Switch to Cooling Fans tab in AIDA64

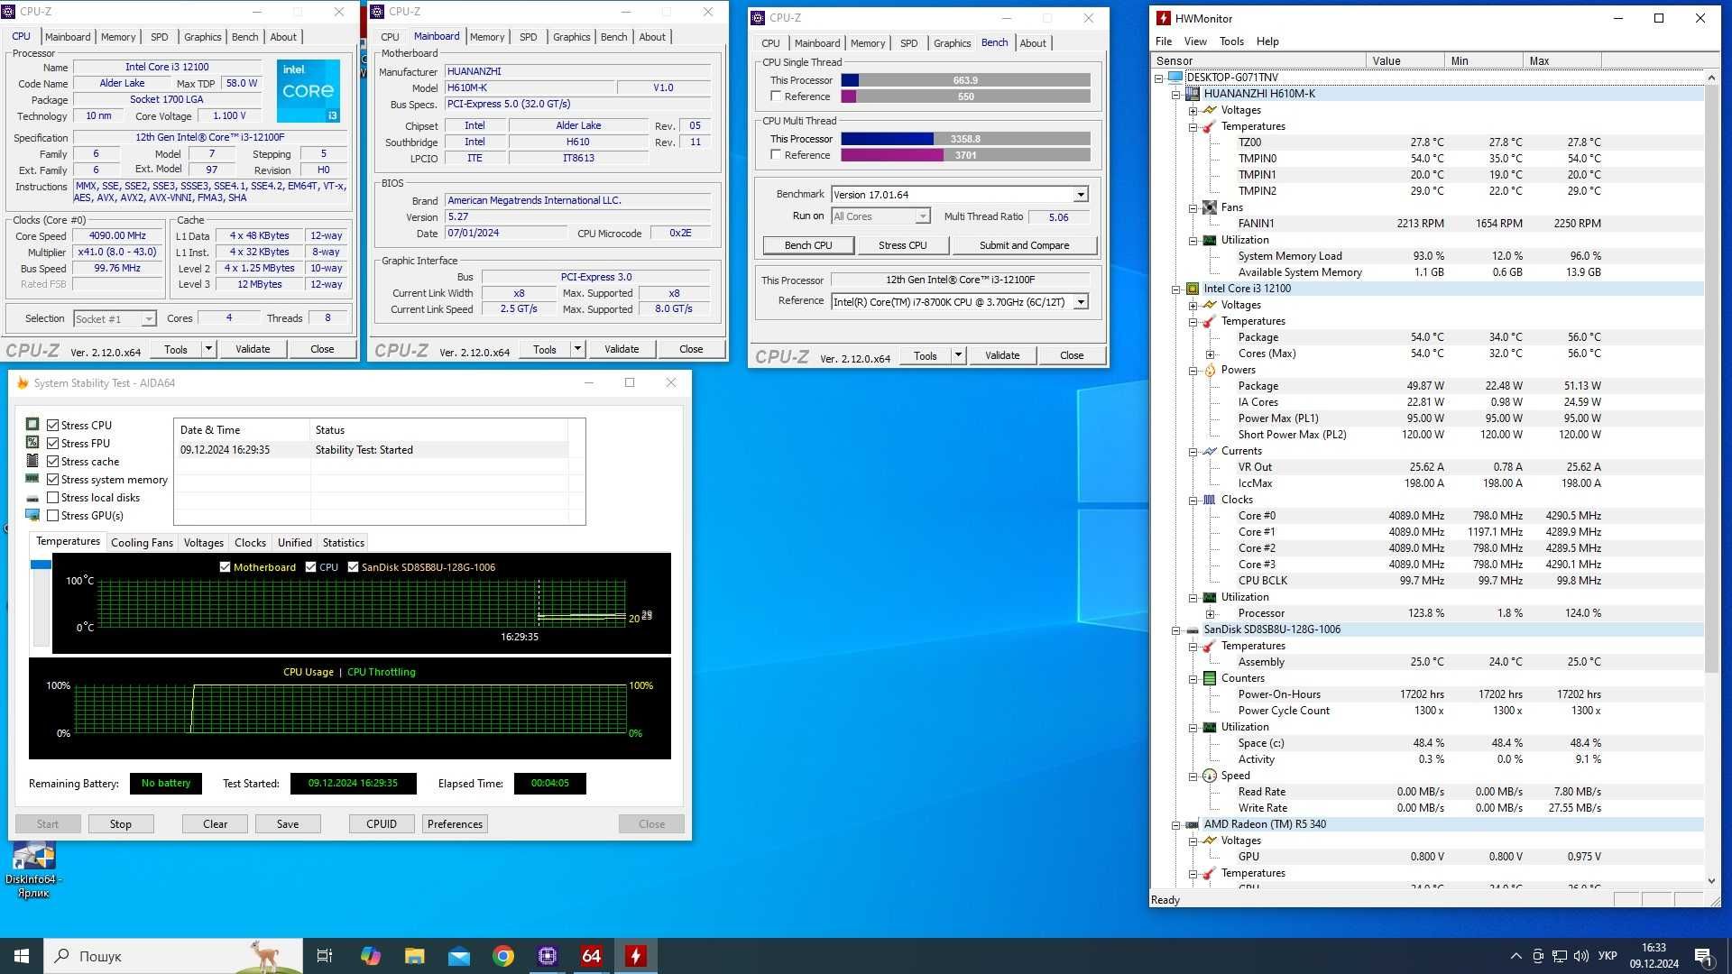click(x=142, y=543)
